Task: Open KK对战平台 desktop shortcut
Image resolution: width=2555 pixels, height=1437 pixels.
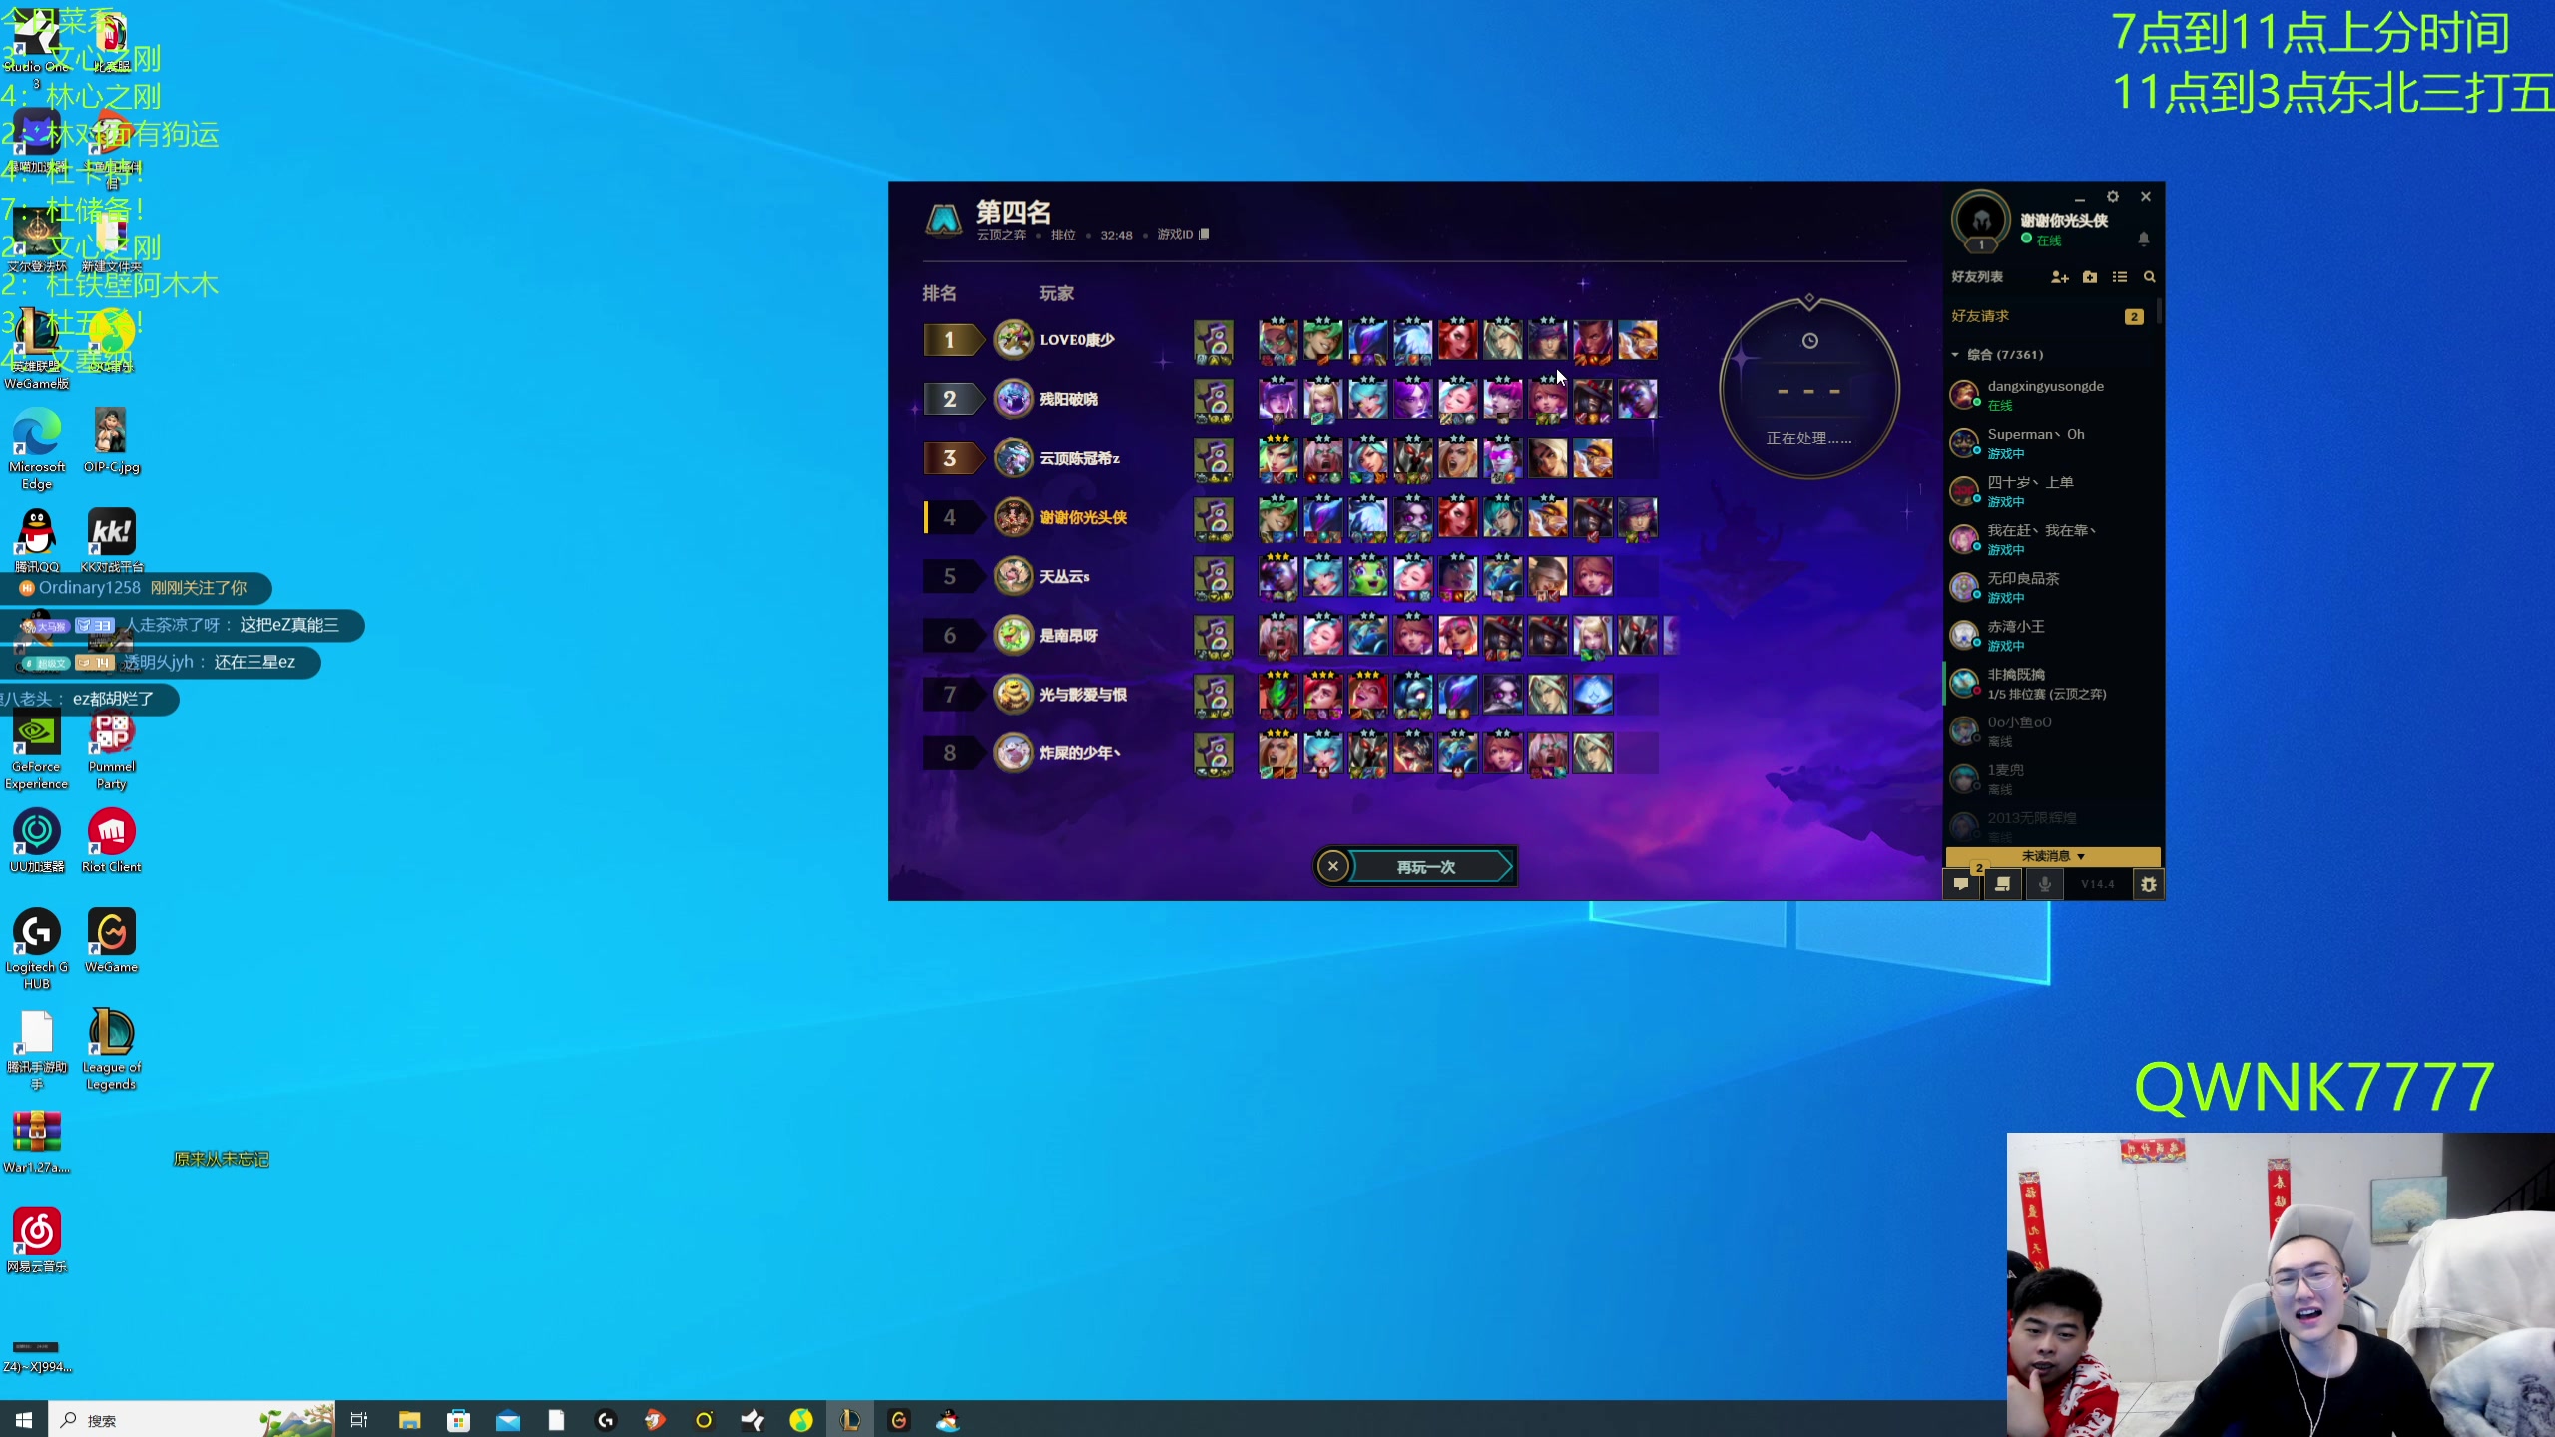Action: coord(111,540)
